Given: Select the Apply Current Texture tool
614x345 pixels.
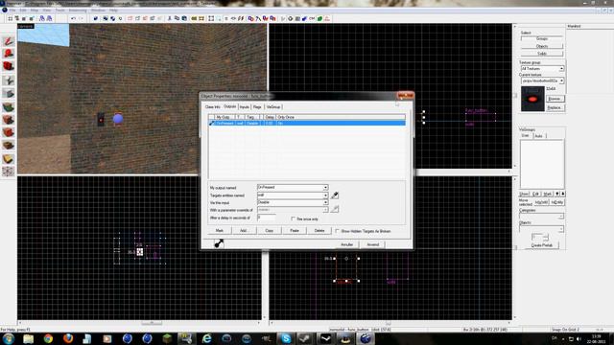Looking at the screenshot, I should [9, 120].
